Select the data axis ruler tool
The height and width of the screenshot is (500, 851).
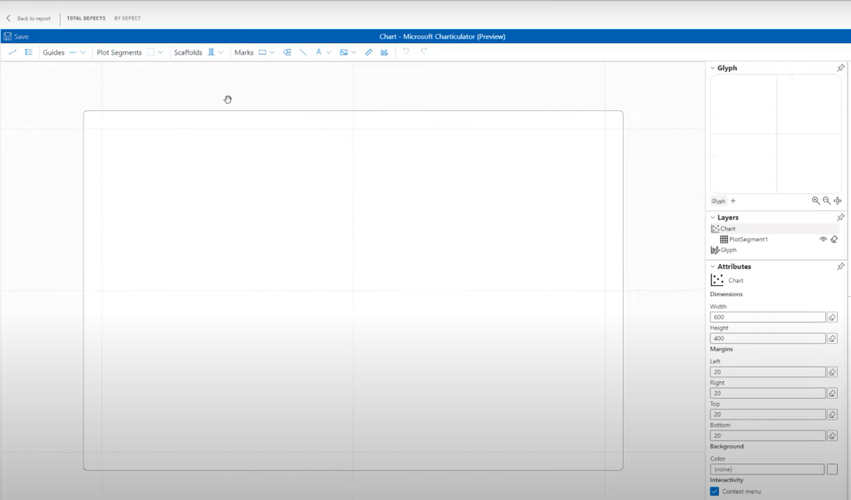pyautogui.click(x=368, y=52)
